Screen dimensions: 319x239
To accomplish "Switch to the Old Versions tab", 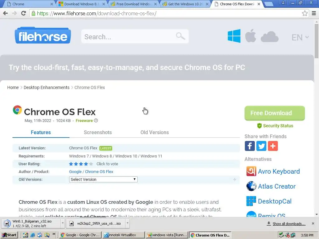I will pos(155,132).
